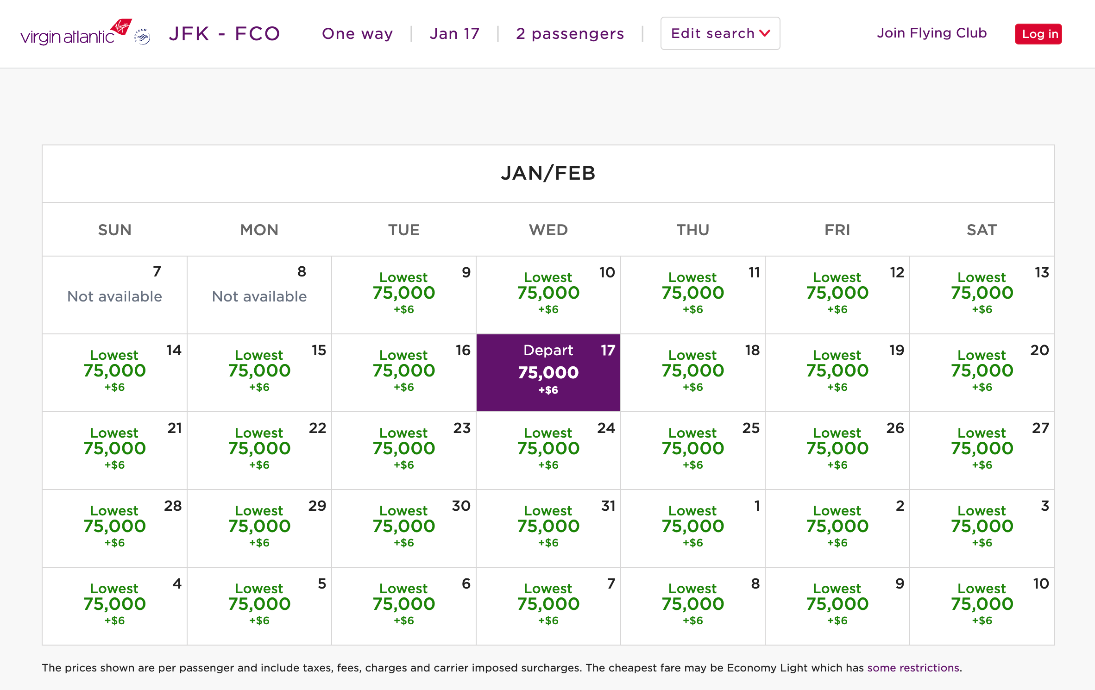Select the highlighted Depart 17 cell
Viewport: 1095px width, 690px height.
coord(548,372)
